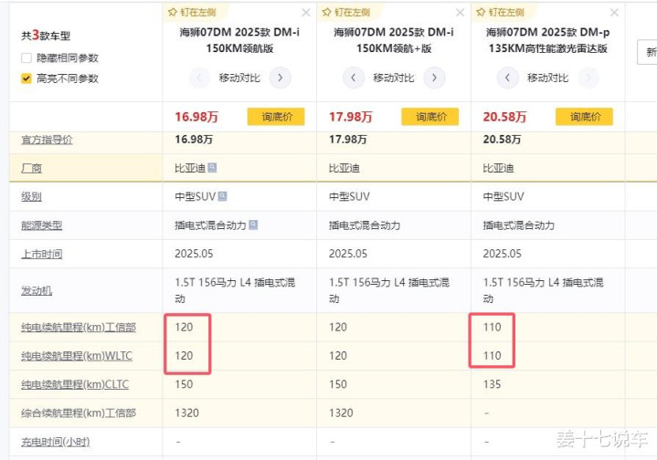Pin the DM-i 150KM领航版 column to left

[192, 13]
